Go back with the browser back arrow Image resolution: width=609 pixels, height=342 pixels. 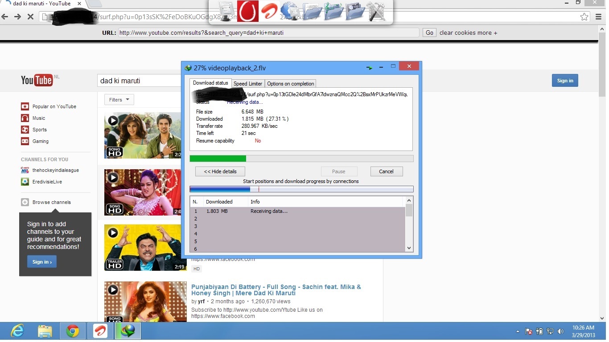pos(5,16)
